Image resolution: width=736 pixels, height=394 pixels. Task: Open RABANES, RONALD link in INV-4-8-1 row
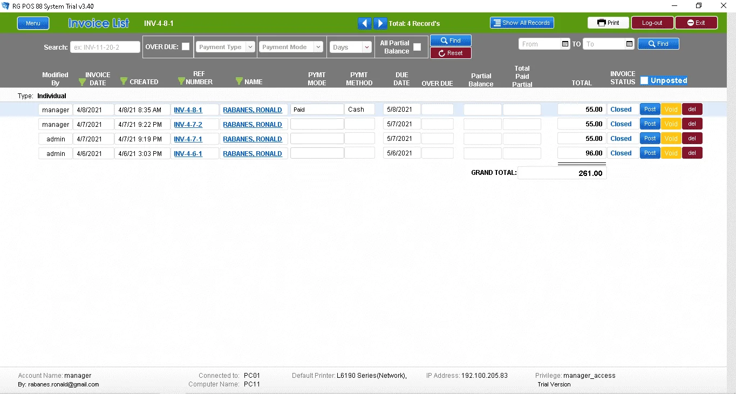tap(253, 110)
